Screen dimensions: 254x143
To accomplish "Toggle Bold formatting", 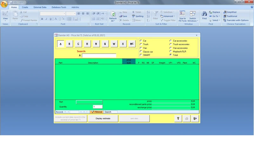I will (42, 19).
